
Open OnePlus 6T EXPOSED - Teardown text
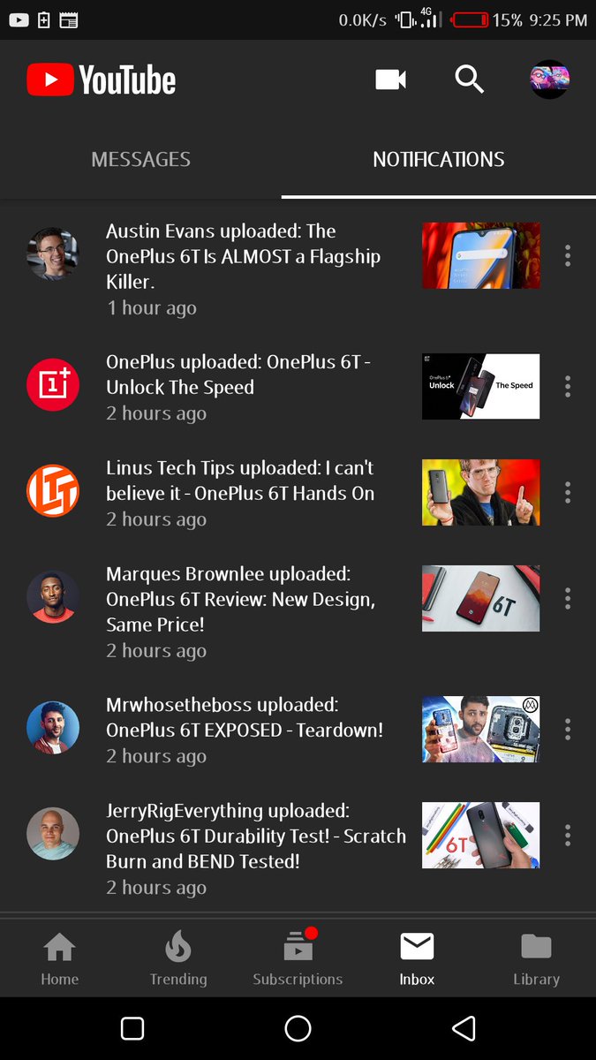[x=245, y=717]
